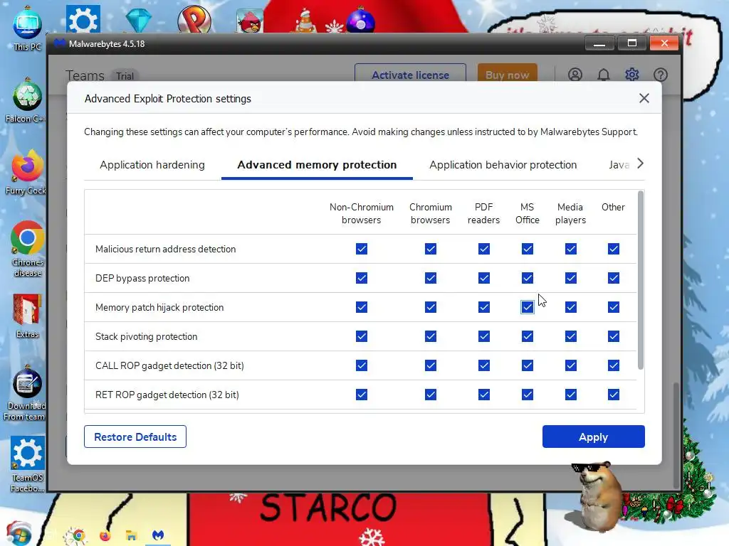729x546 pixels.
Task: Open the notifications bell icon
Action: coord(604,75)
